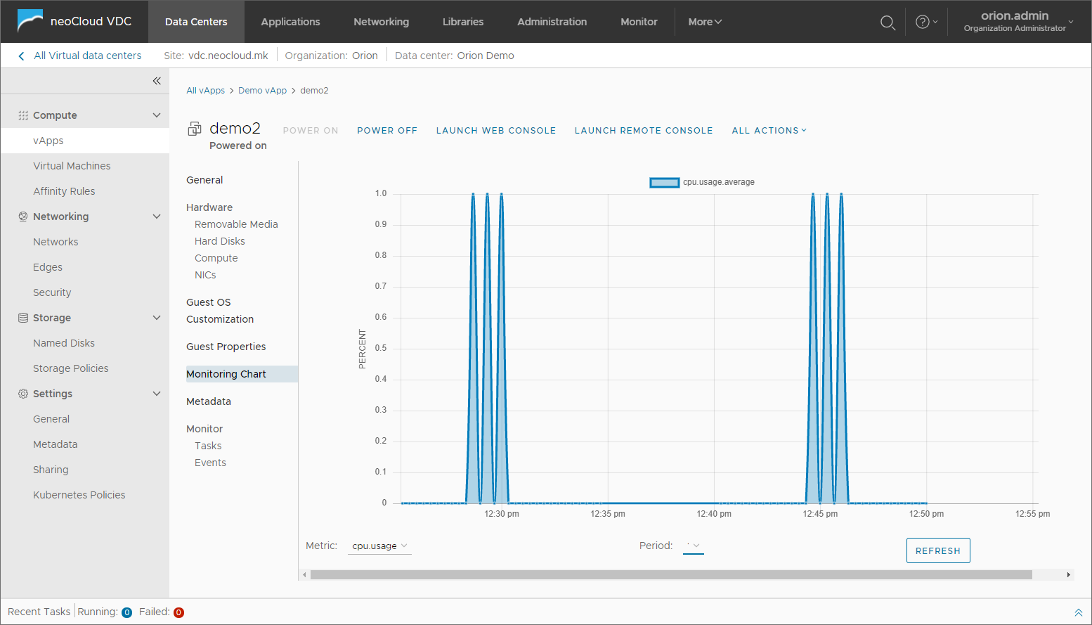Open Monitoring Chart section
This screenshot has width=1092, height=625.
(242, 374)
